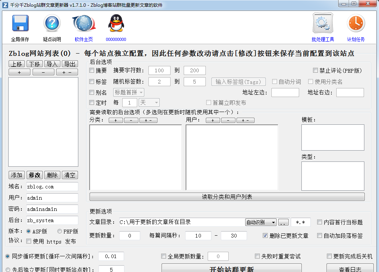Viewport: 379px width, 272px height.
Task: Click the 地址右边 input field
Action: coord(350,93)
